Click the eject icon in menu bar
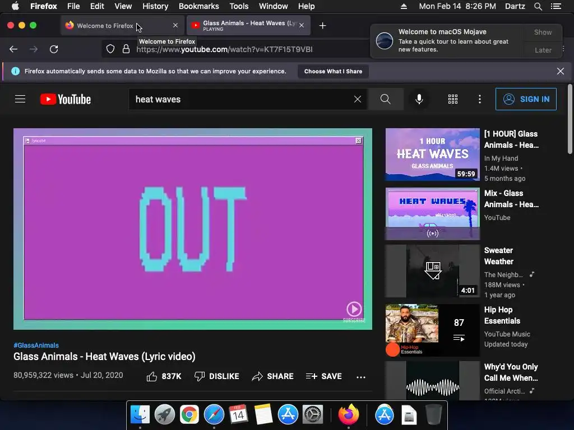Screen dimensions: 574x430 pos(404,6)
